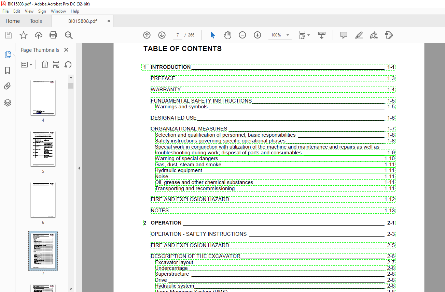Click the Save file icon
Screen dimensions: 445x292
click(x=9, y=35)
